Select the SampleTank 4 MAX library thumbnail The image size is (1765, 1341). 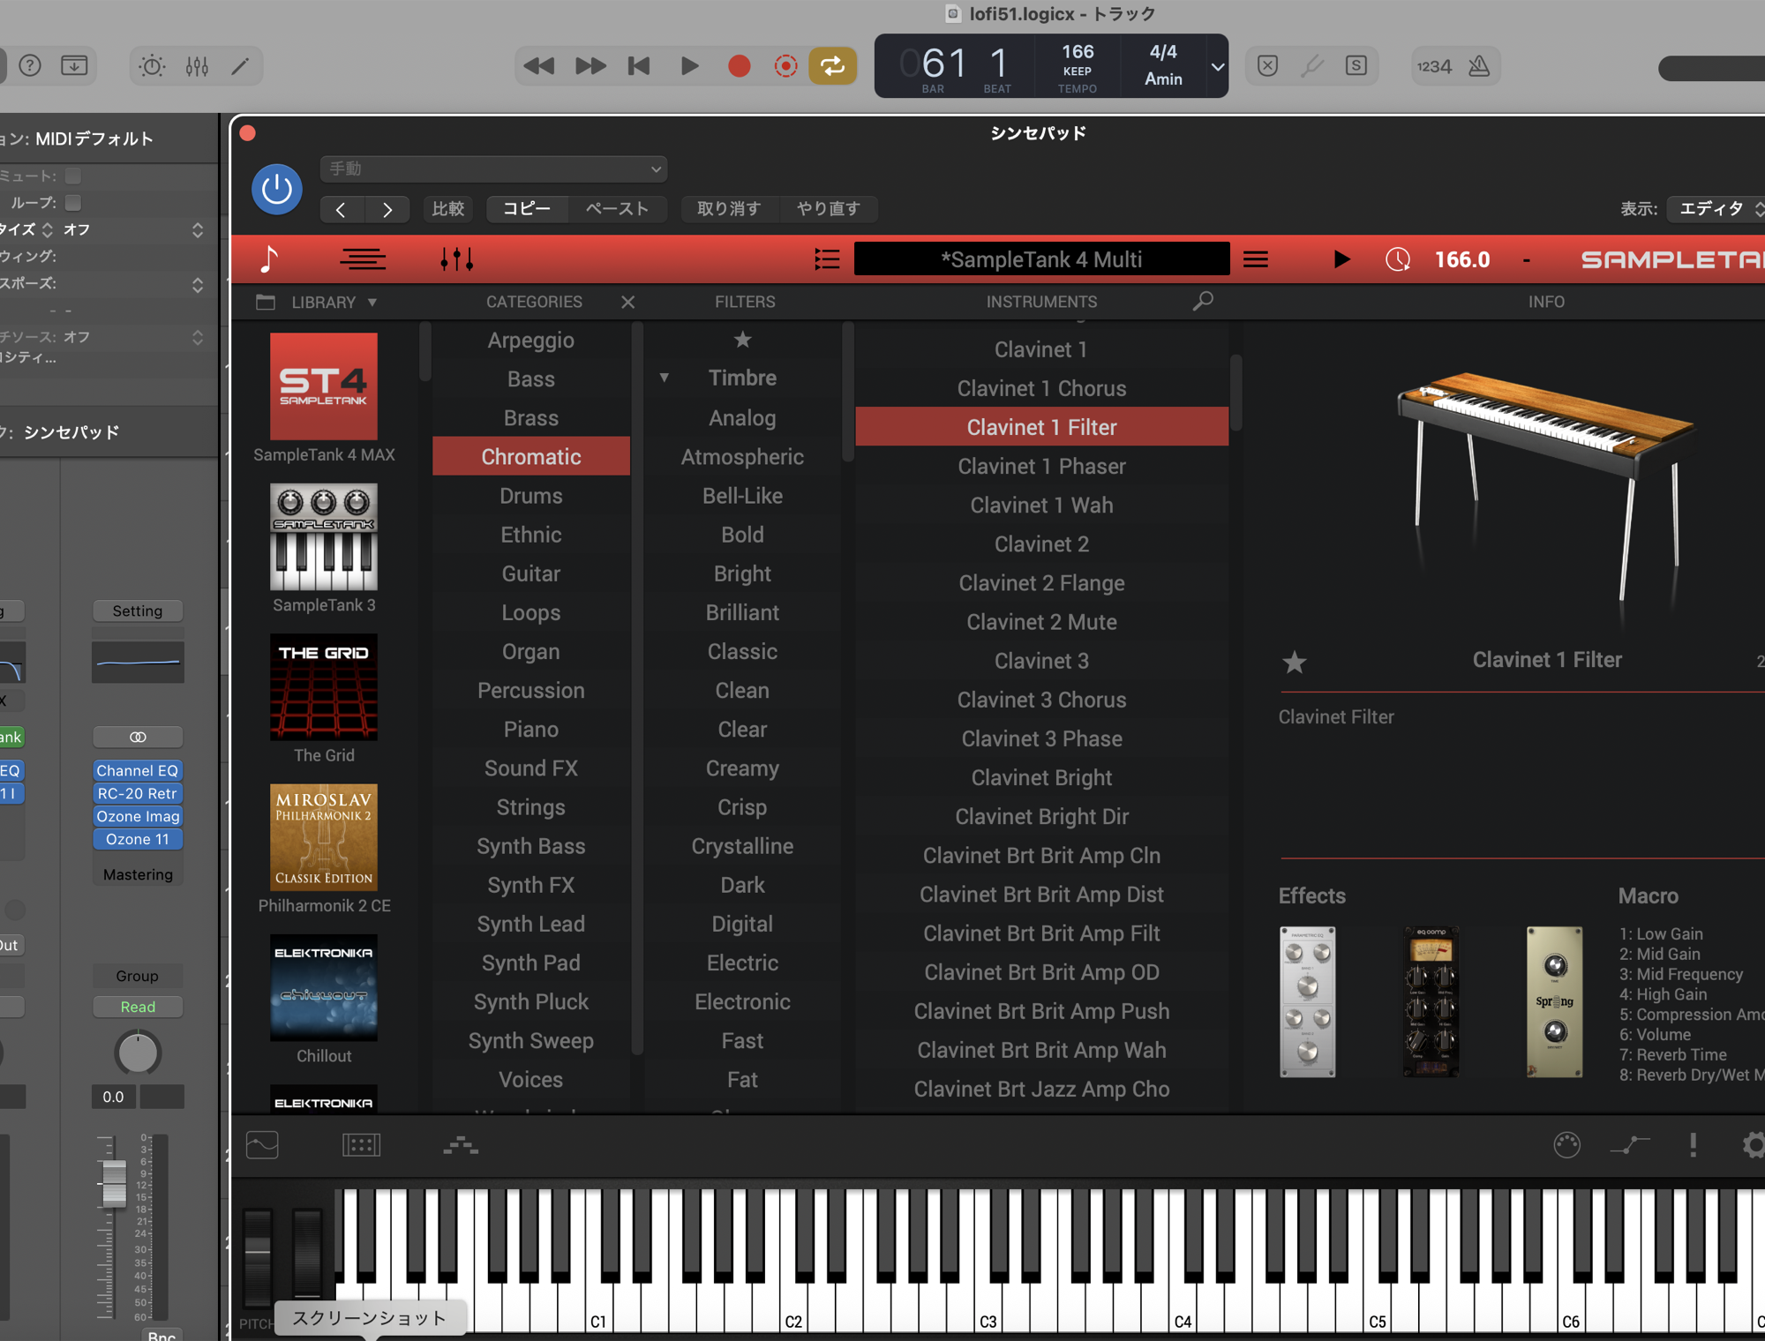tap(324, 386)
